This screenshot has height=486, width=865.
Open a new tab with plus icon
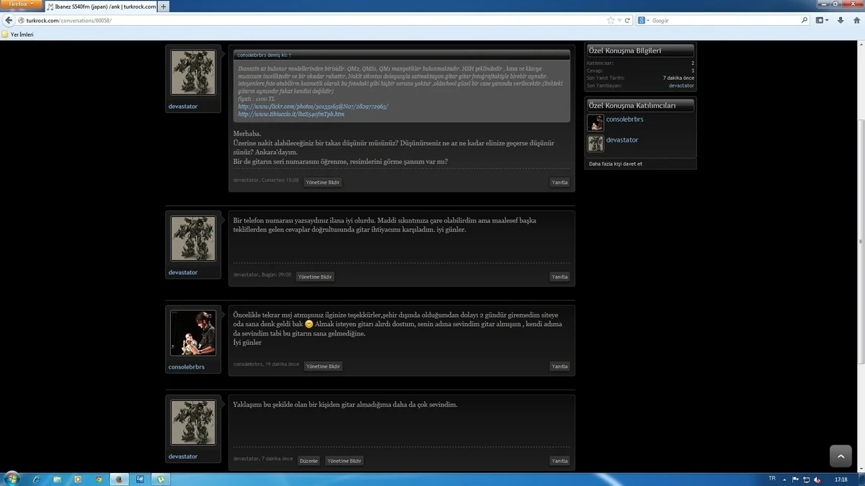click(x=164, y=6)
